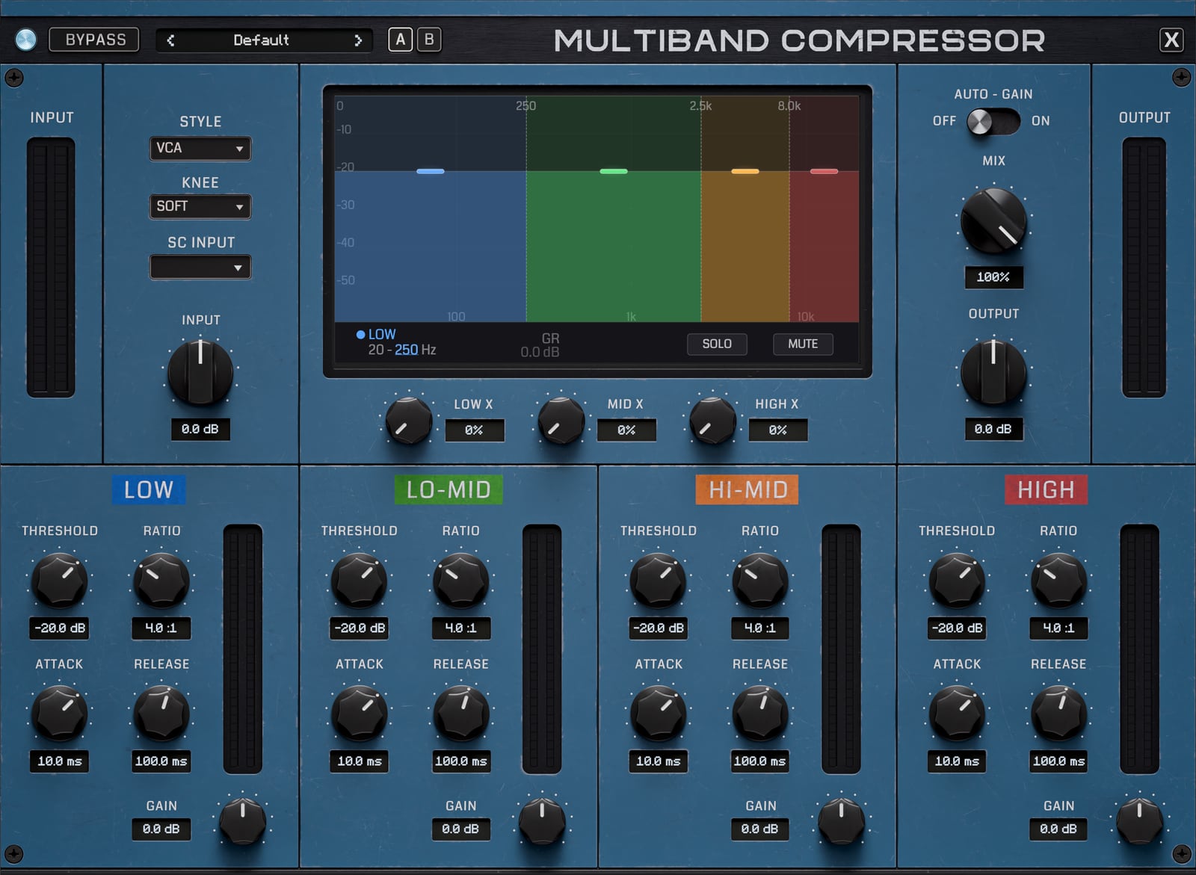This screenshot has width=1196, height=875.
Task: Close the plugin with the X button
Action: 1171,40
